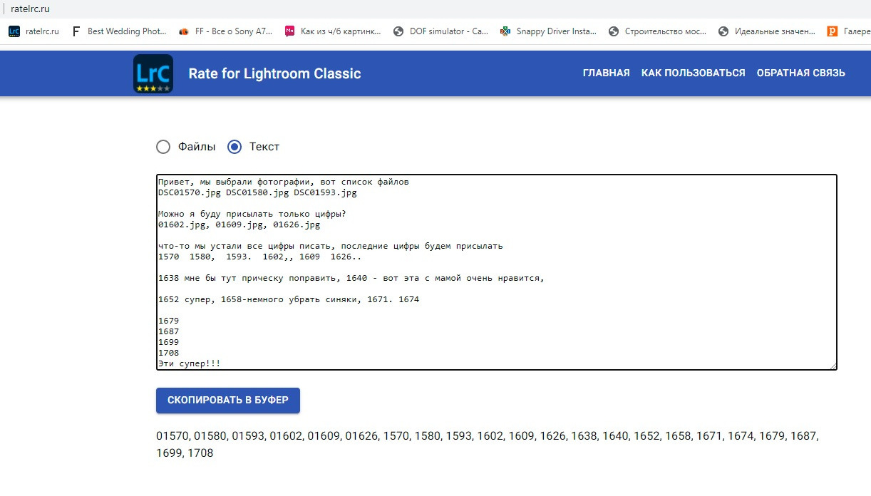871x496 pixels.
Task: Open the ratelrc.ru bookmark
Action: 34,31
